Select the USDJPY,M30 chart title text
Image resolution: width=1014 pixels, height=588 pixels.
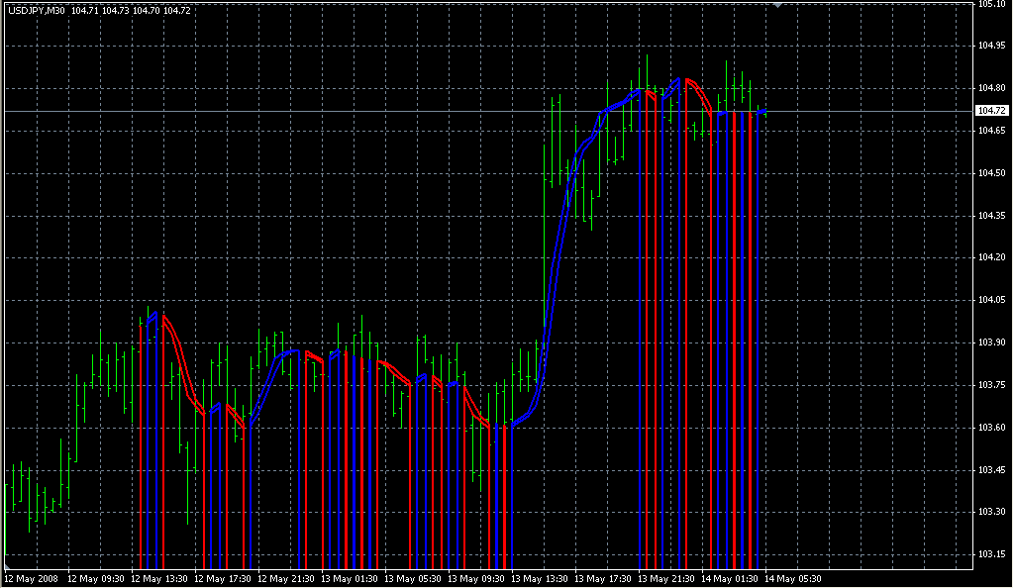[x=37, y=10]
